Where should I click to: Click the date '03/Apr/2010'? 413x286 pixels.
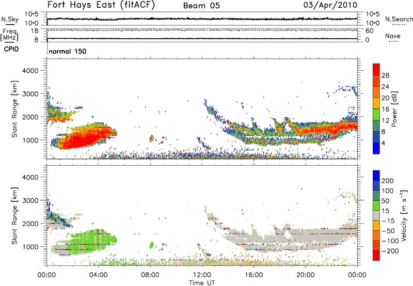pos(330,5)
